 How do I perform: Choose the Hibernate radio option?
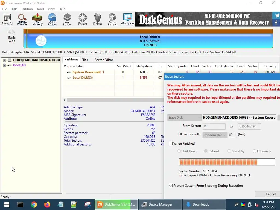tap(254, 151)
